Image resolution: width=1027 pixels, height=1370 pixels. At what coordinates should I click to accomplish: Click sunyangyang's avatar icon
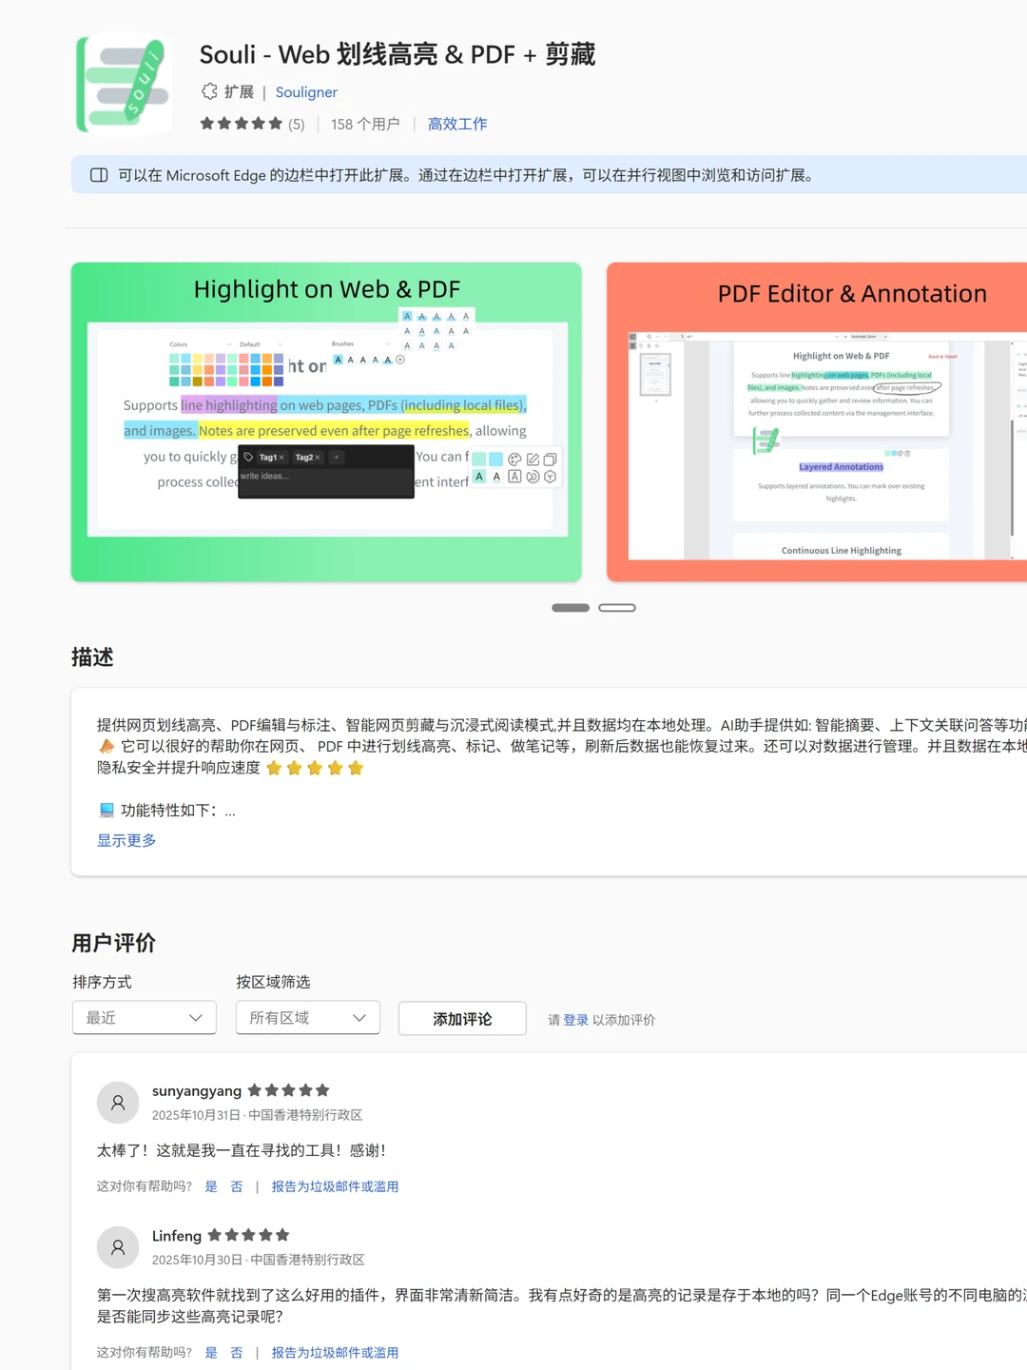[x=118, y=1102]
